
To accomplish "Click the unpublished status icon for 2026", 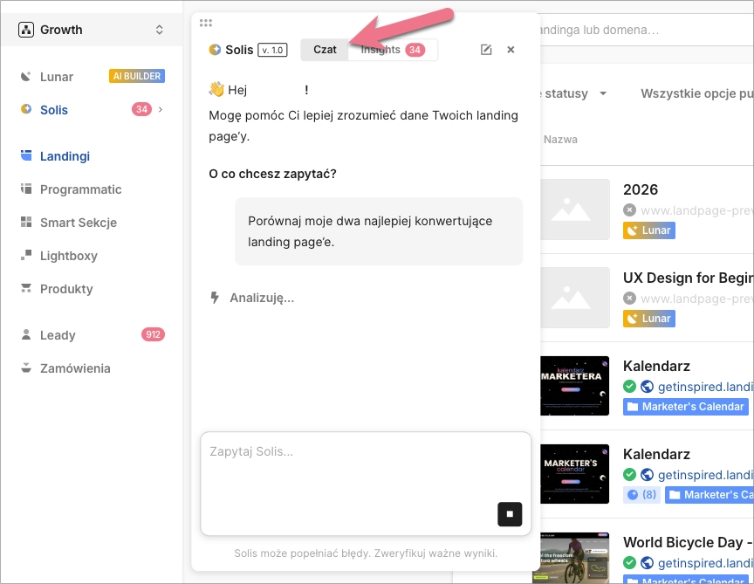I will [629, 210].
